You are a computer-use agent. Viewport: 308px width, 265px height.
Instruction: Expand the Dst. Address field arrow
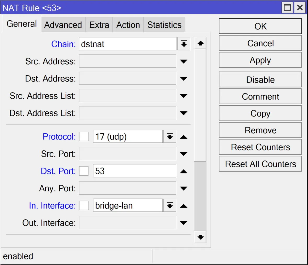[184, 79]
